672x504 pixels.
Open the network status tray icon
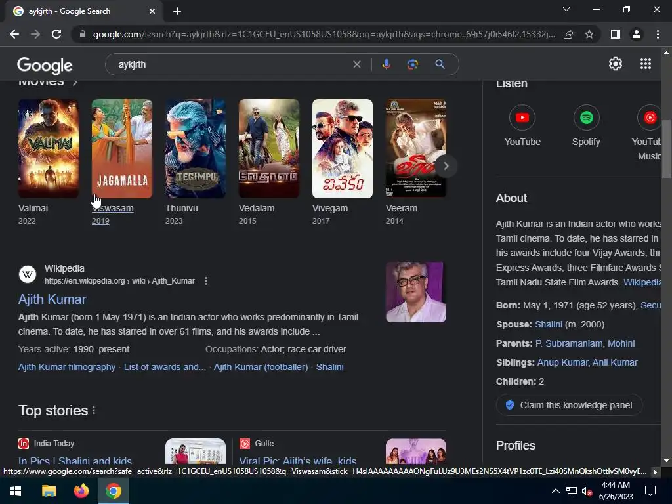point(572,491)
